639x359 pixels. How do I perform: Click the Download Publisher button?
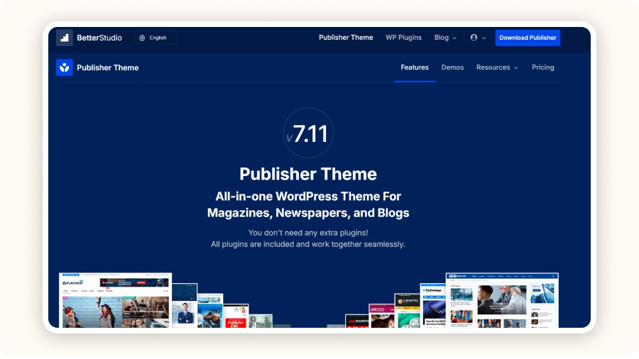(x=528, y=38)
